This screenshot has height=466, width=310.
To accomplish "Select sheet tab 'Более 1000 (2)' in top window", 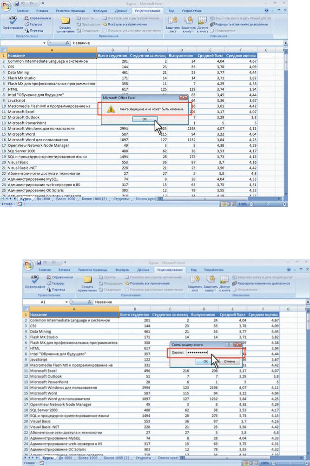I will (94, 199).
